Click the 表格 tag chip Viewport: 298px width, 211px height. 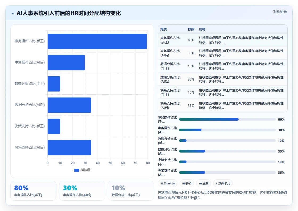coord(187,183)
